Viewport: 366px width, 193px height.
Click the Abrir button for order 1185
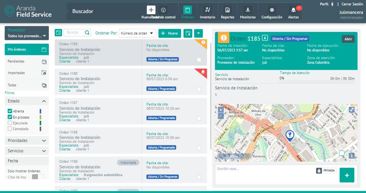[x=348, y=39]
